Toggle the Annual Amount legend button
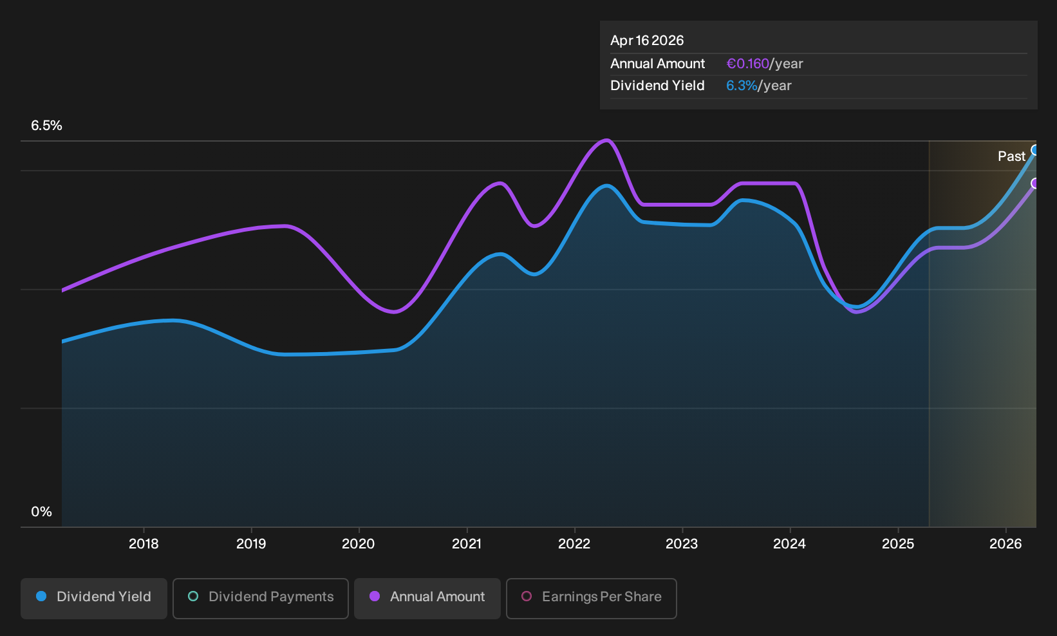The height and width of the screenshot is (636, 1057). pos(427,598)
